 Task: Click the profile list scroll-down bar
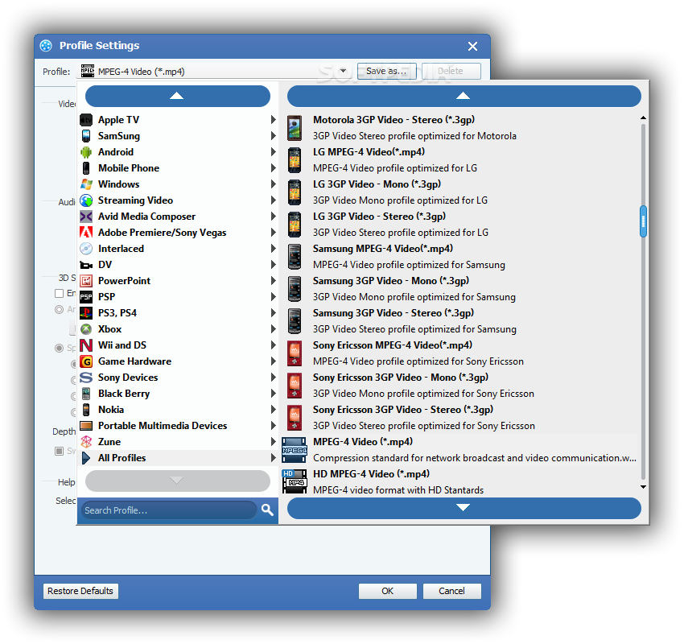coord(464,508)
